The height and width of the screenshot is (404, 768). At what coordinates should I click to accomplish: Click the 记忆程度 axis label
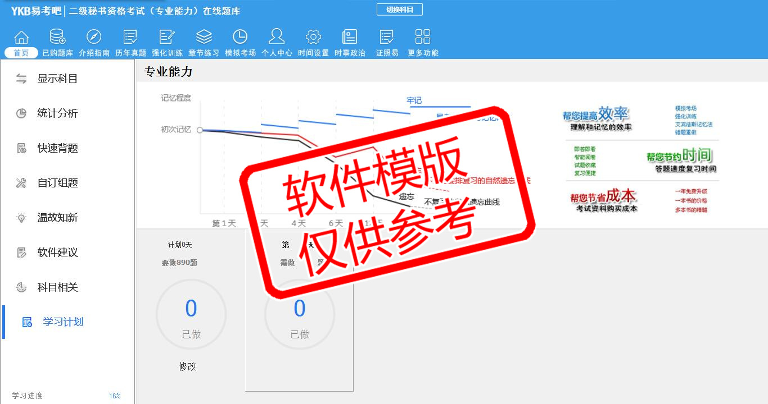(176, 98)
